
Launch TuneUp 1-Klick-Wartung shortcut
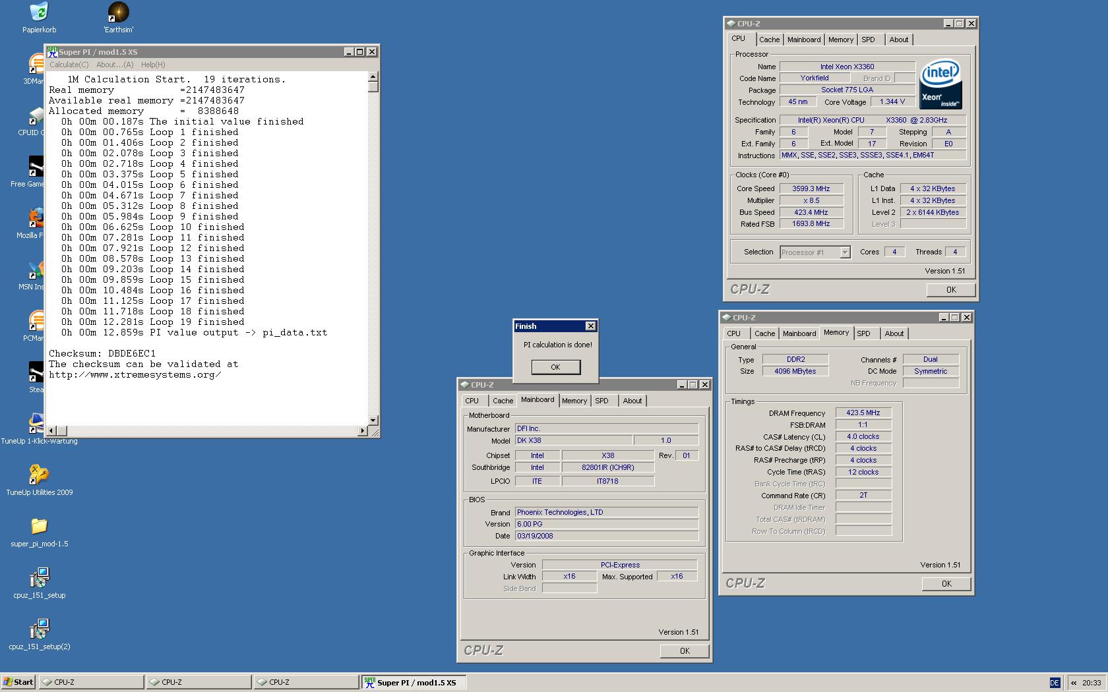point(36,424)
